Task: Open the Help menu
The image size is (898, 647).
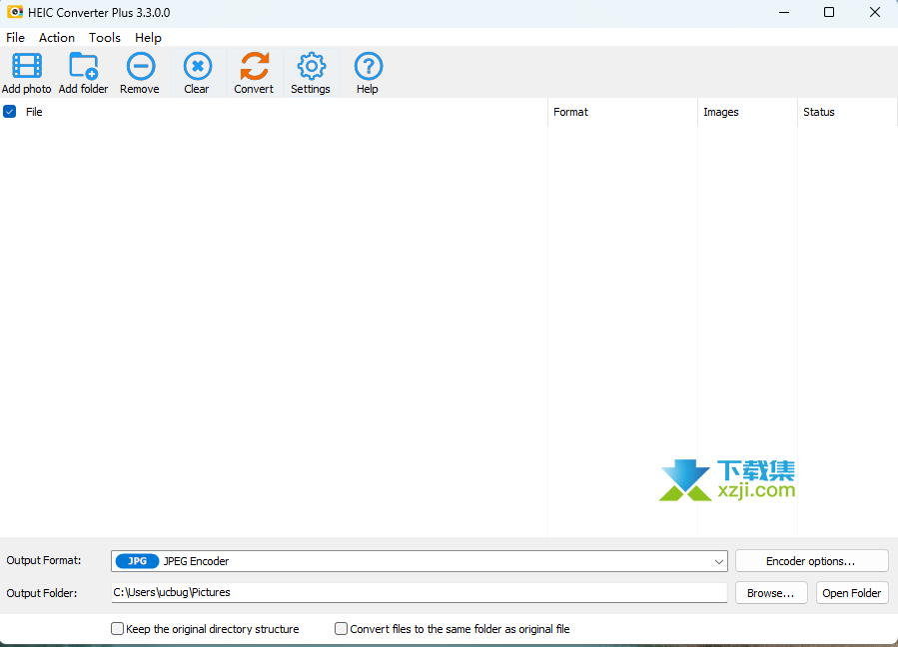Action: pos(148,38)
